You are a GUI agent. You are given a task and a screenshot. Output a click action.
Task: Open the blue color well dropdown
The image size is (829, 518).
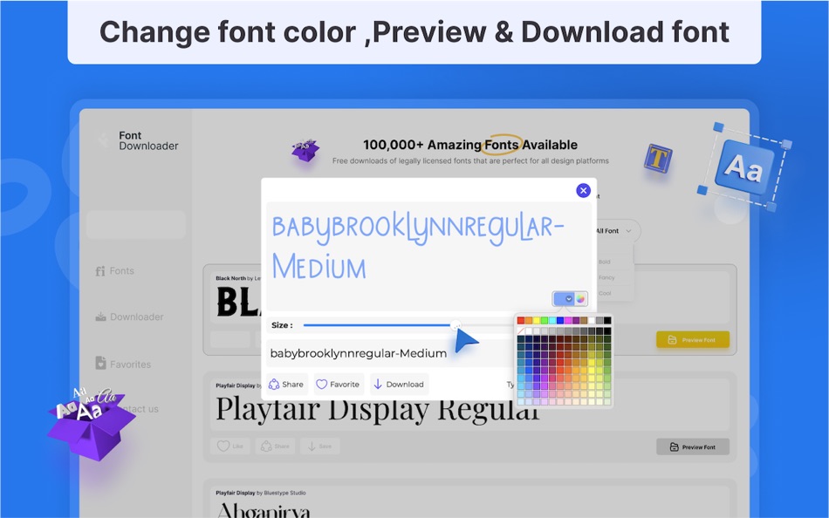click(564, 298)
